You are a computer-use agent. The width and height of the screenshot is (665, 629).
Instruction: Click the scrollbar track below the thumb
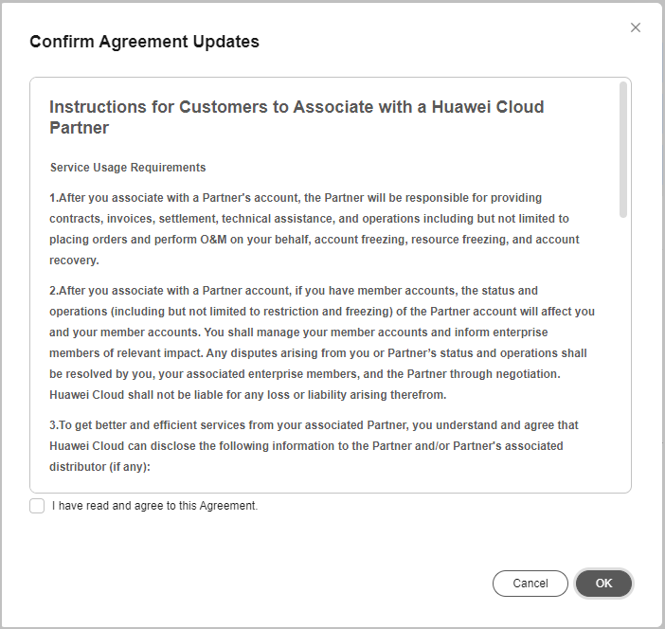click(622, 360)
